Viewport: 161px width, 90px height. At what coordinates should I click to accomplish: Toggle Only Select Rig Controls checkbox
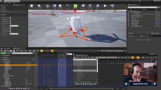tap(10, 30)
